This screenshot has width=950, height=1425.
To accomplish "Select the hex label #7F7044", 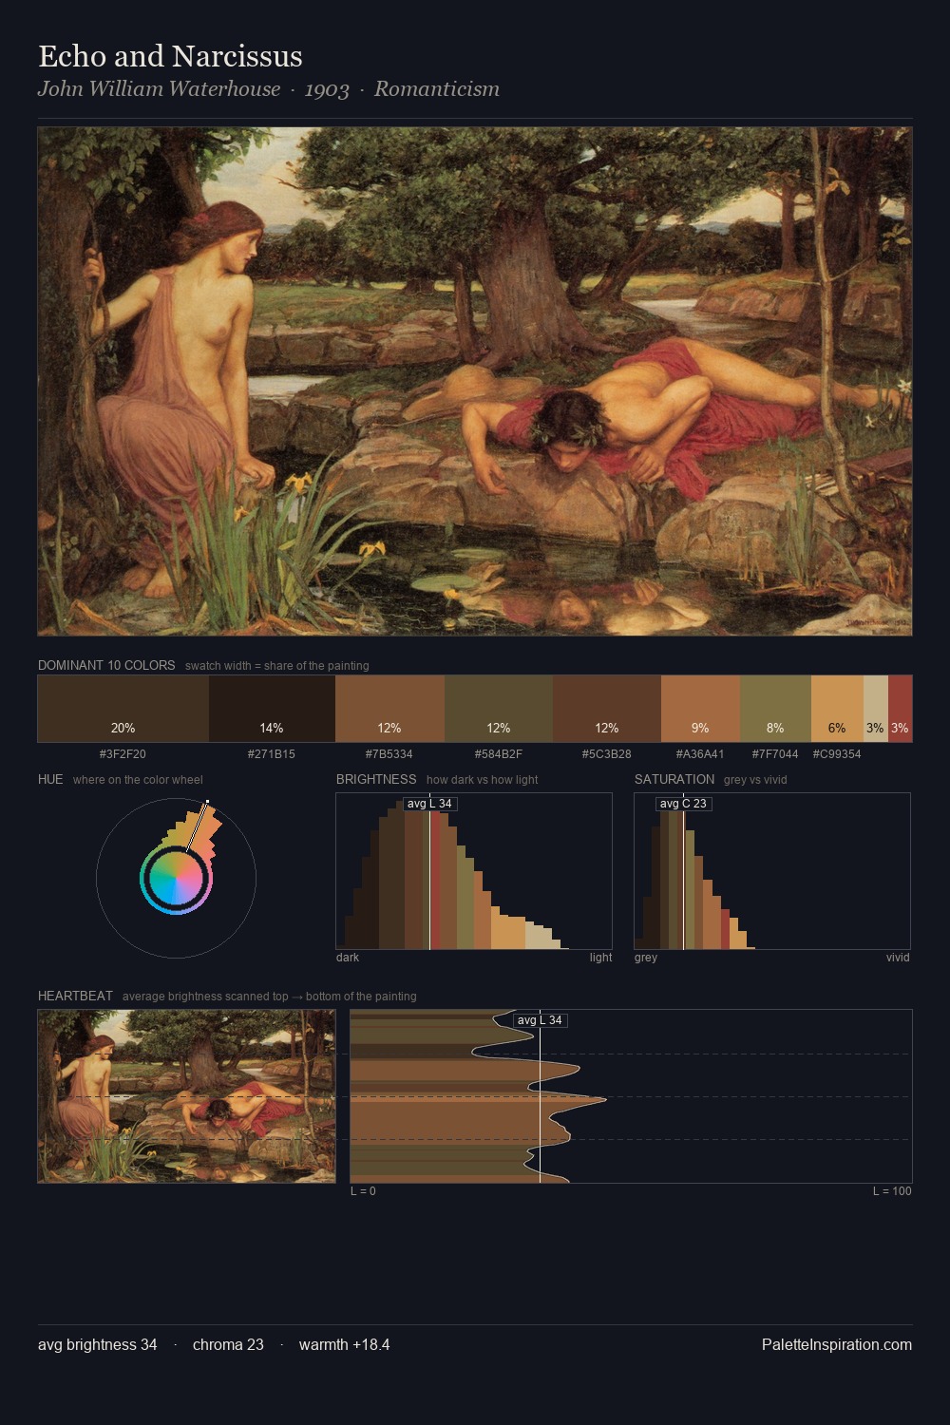I will [x=775, y=754].
